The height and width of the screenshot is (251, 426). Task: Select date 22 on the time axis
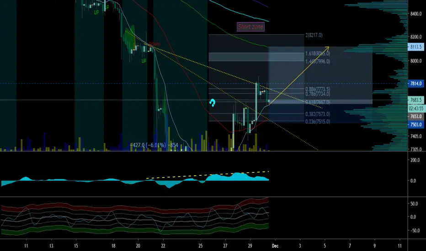163,246
